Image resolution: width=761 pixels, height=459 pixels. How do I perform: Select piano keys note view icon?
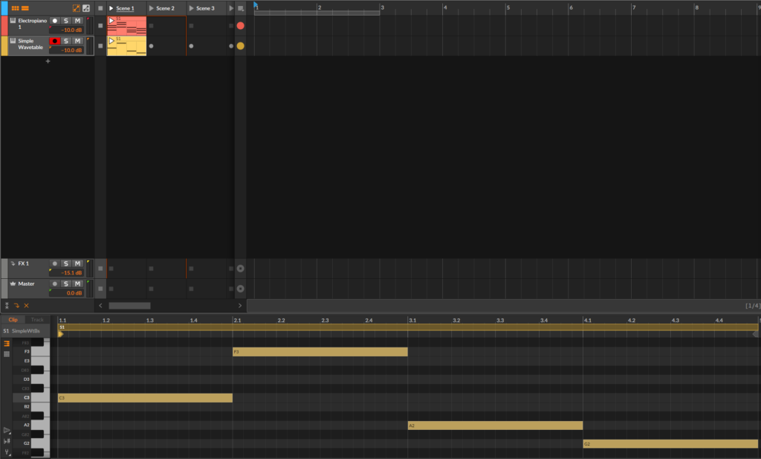pos(7,344)
